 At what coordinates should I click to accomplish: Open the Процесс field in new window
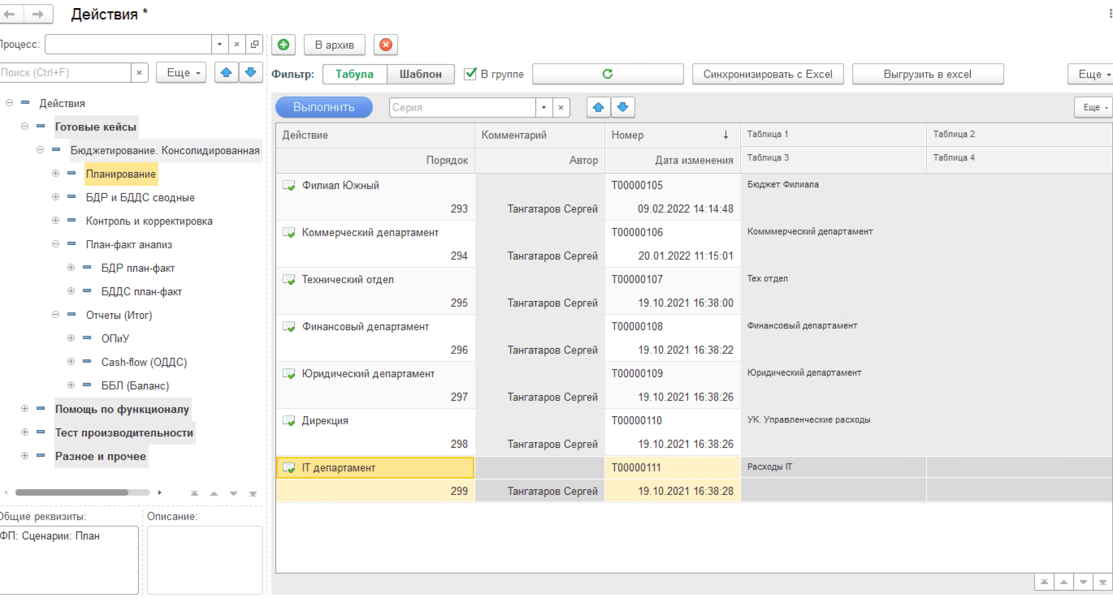point(254,44)
